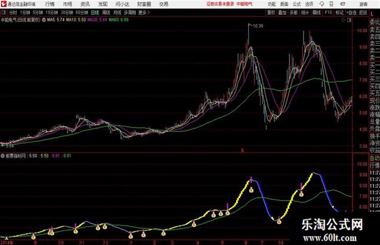The image size is (380, 245).
Task: Click the 标记 mark button
Action: (339, 12)
